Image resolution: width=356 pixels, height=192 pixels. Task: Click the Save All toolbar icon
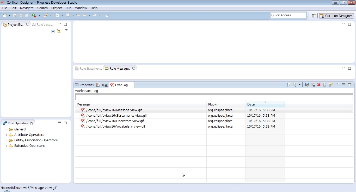tap(21, 16)
